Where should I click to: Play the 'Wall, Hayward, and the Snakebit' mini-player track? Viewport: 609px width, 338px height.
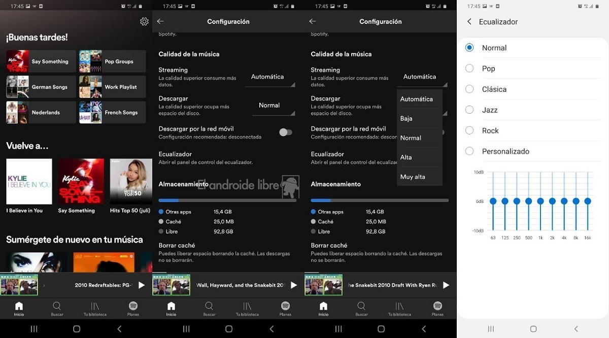pyautogui.click(x=294, y=285)
